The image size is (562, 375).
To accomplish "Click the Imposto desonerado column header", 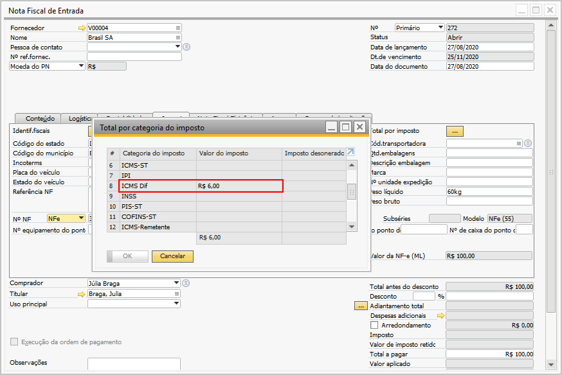I will click(x=314, y=153).
